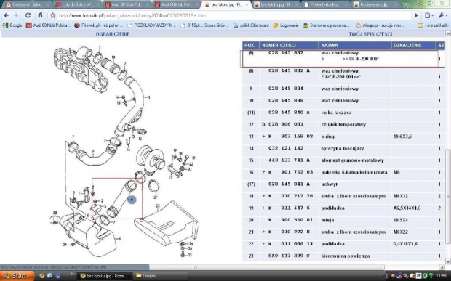This screenshot has height=281, width=451.
Task: Click the Windows Start button
Action: (17, 276)
